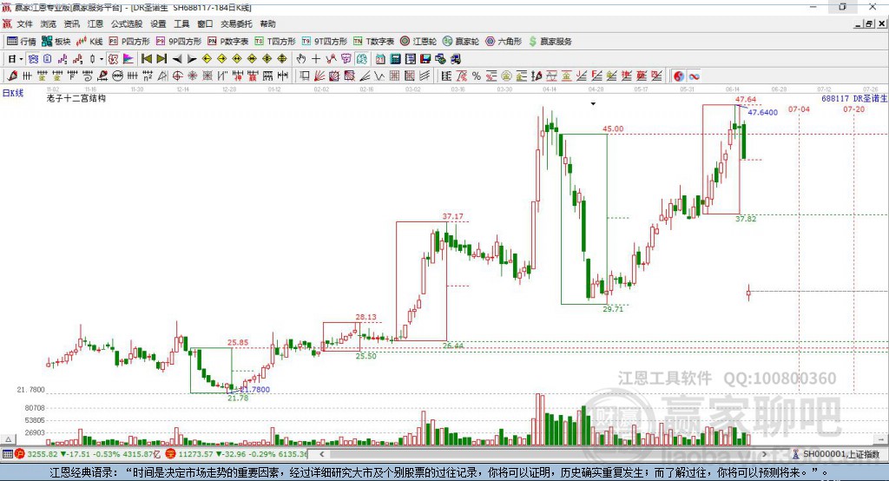889x481 pixels.
Task: Select the red pencil drawing tool
Action: pos(12,76)
